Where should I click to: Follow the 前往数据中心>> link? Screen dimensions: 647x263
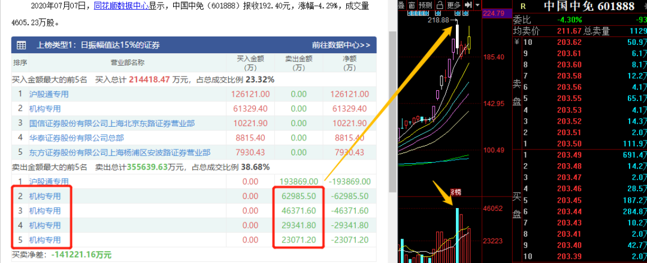click(x=341, y=45)
